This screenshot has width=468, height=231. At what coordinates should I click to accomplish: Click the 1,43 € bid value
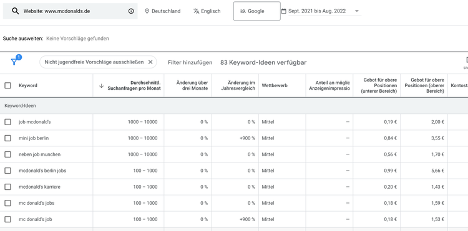point(437,187)
